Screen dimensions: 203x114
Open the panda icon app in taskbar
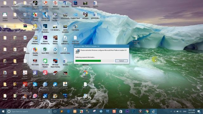pyautogui.click(x=140, y=111)
